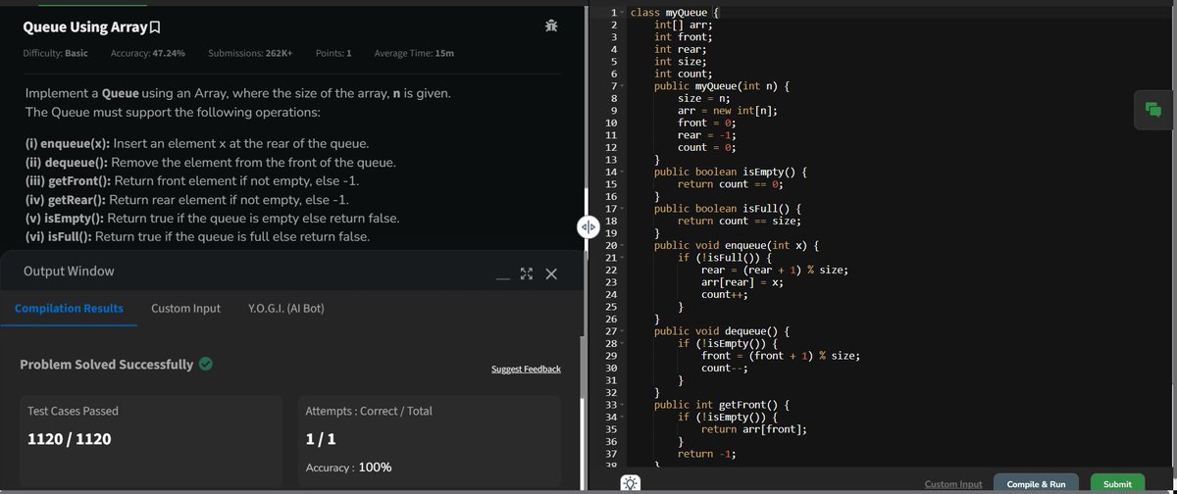Click the 1120 / 1120 test cases value

coord(70,439)
